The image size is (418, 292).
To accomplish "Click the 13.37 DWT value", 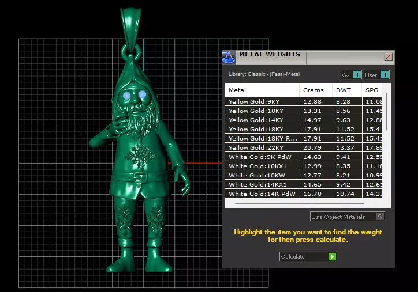I will pyautogui.click(x=345, y=147).
